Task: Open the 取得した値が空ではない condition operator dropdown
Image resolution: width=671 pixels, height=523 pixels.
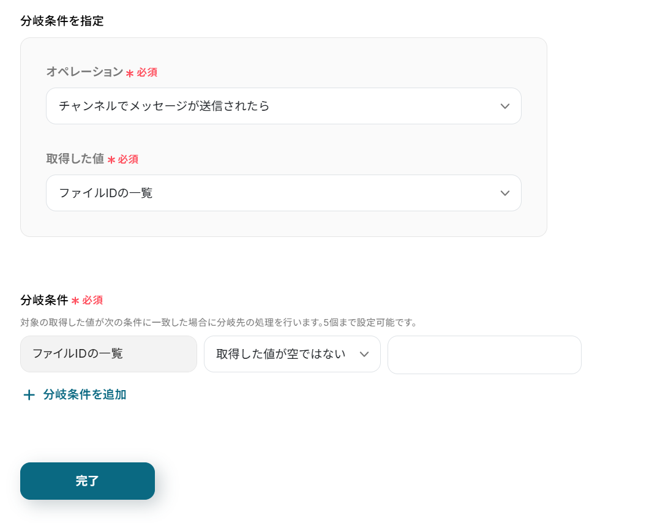Action: tap(283, 354)
